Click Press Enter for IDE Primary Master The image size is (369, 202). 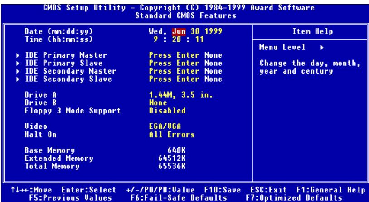[174, 55]
